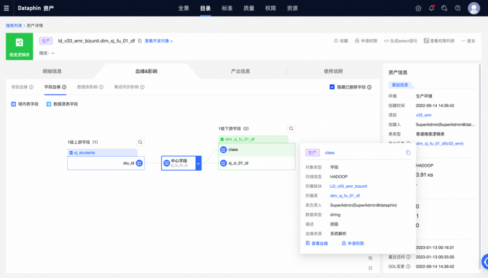The height and width of the screenshot is (278, 488).
Task: Open the user avatar profile
Action: point(473,8)
